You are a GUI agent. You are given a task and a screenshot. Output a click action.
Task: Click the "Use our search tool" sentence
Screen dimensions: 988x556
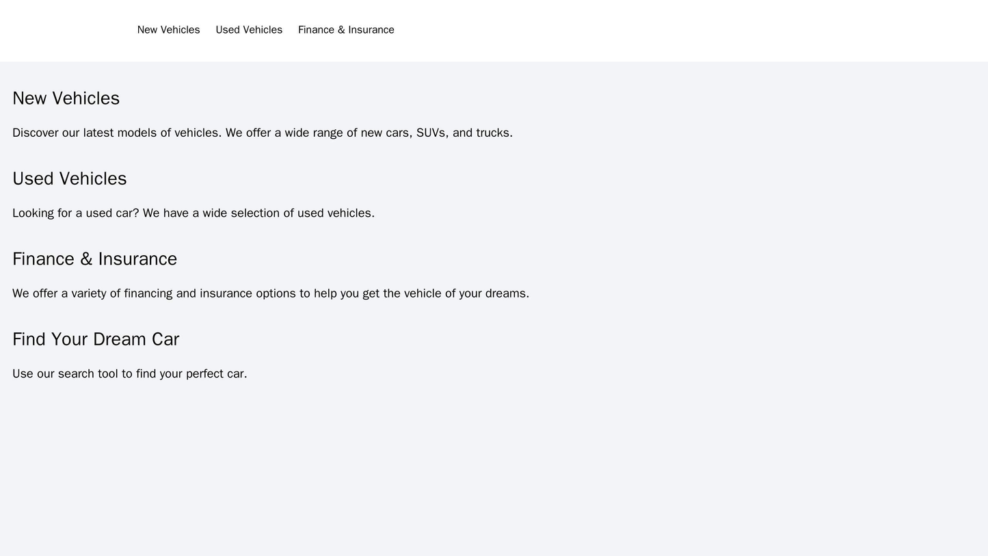pos(129,374)
